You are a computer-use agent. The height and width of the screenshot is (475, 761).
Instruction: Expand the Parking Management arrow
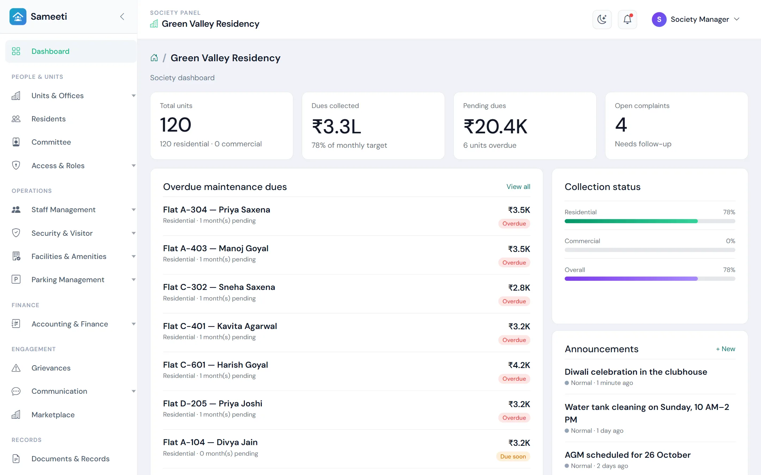[x=134, y=280]
